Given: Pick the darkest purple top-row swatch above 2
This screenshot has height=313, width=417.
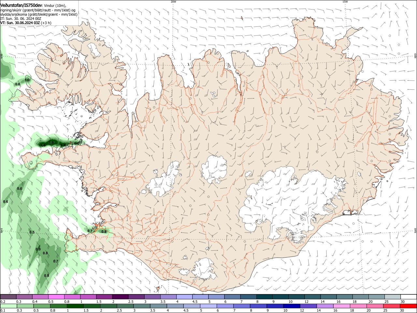Looking at the screenshot, I should [120, 297].
